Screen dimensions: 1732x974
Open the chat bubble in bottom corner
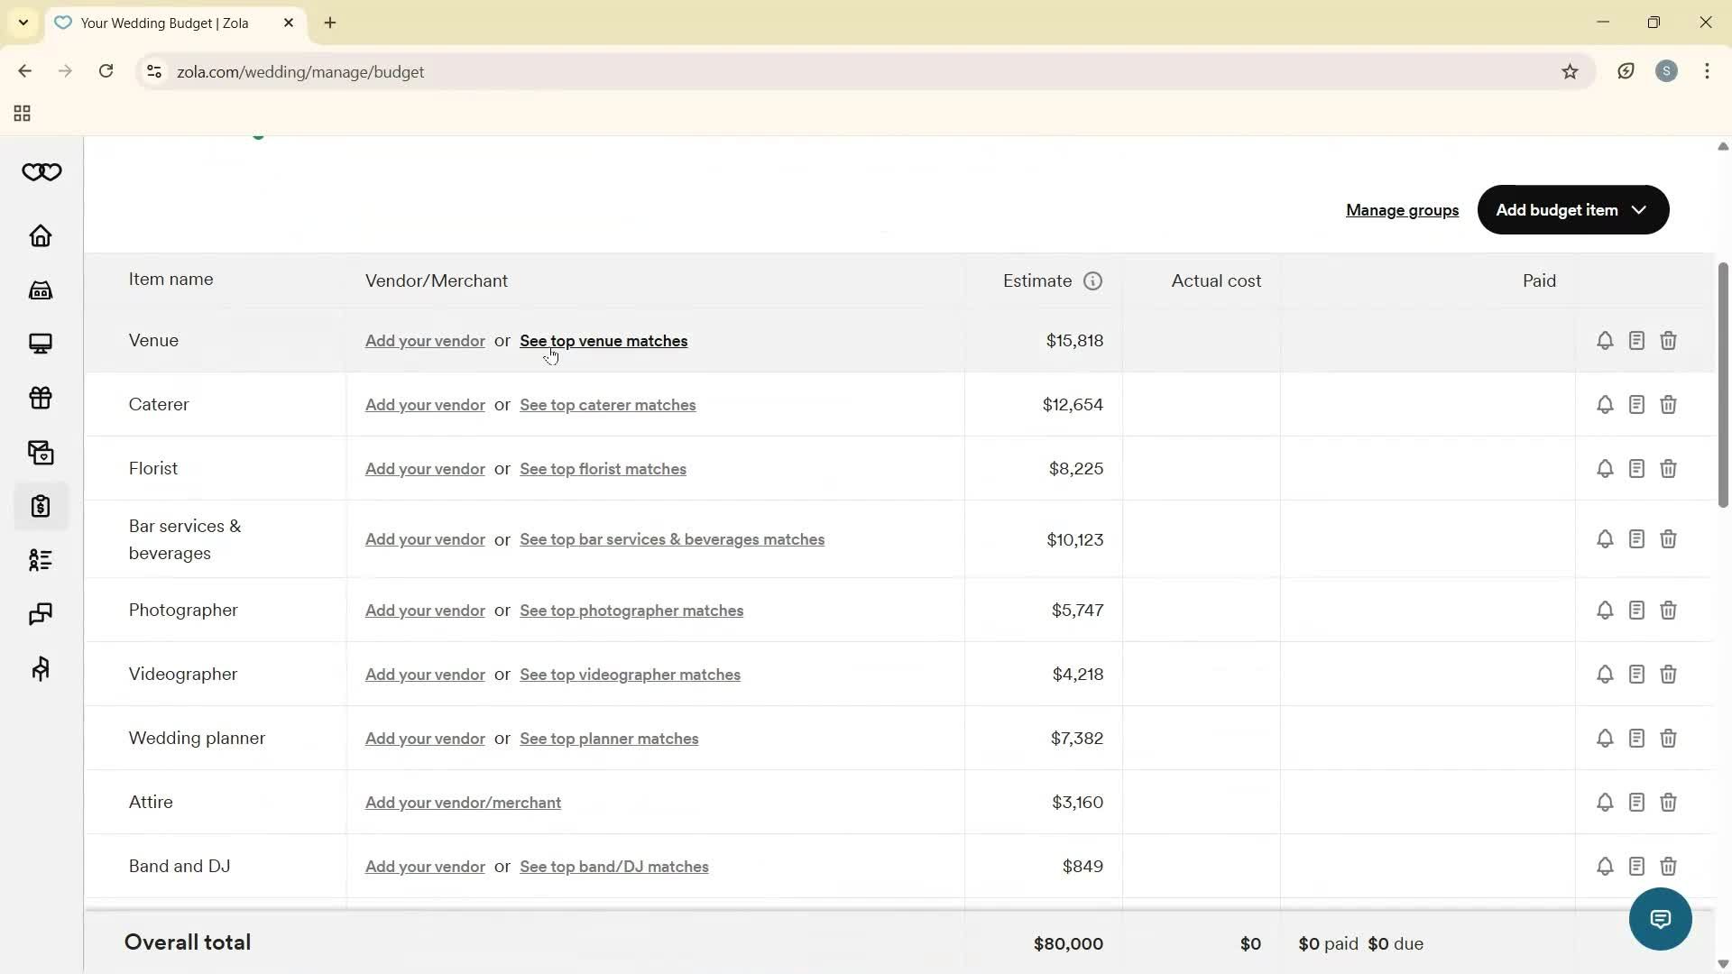(x=1660, y=918)
